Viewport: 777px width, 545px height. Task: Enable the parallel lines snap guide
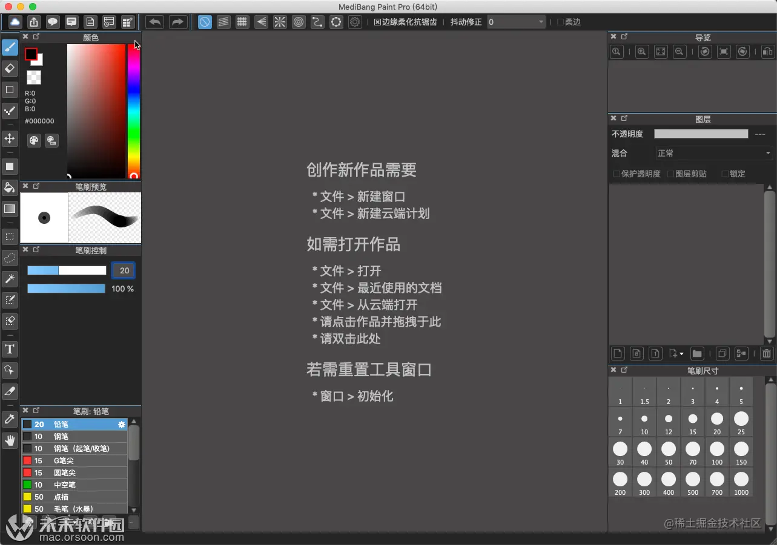point(223,22)
